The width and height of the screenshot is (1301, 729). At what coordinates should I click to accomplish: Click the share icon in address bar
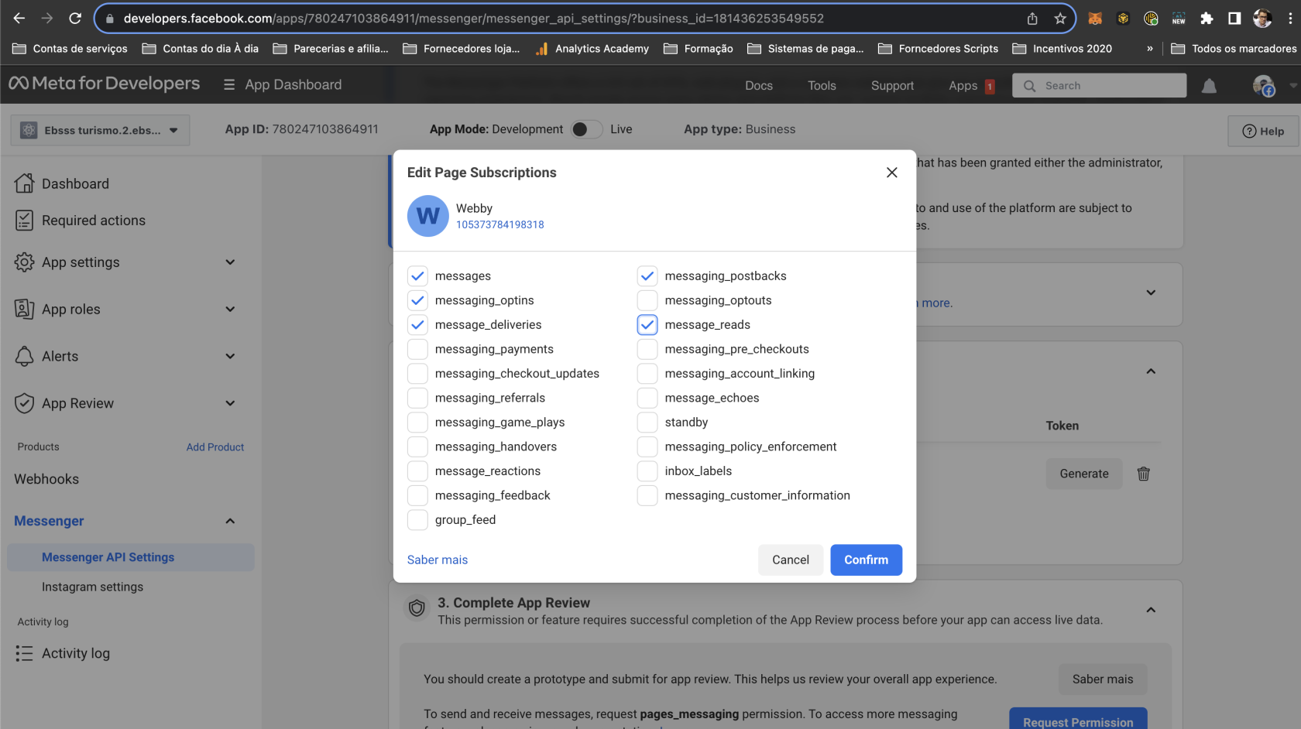[1032, 19]
